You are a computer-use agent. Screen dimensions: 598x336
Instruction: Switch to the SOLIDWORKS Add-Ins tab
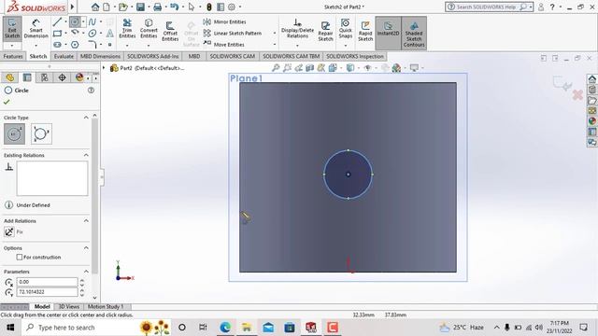coord(152,56)
